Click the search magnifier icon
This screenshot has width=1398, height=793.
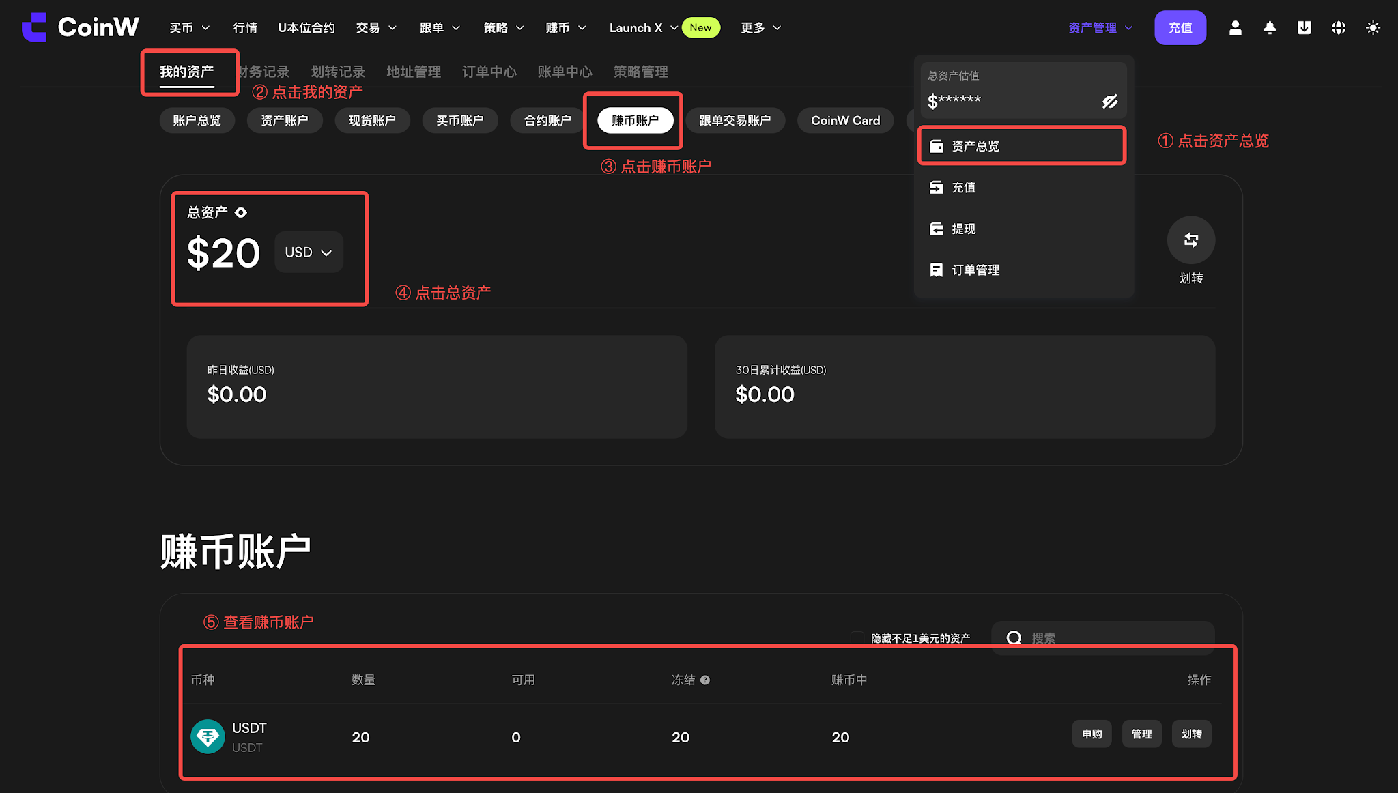[1014, 637]
